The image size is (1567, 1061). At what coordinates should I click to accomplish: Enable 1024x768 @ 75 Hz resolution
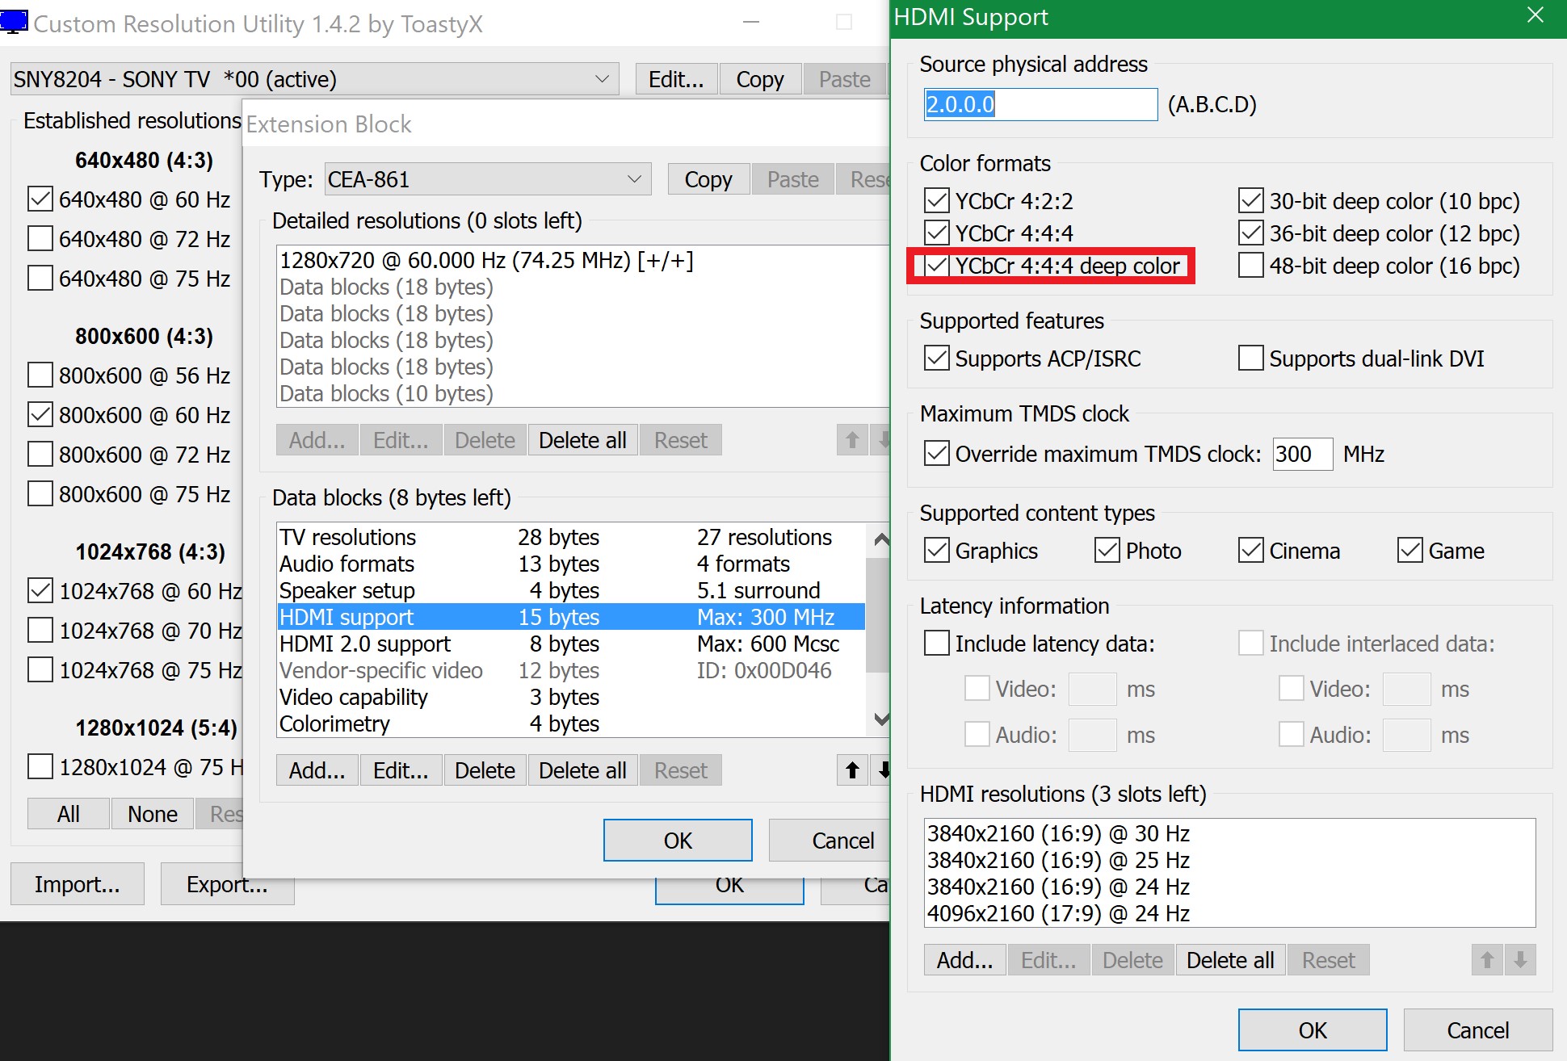[x=40, y=669]
